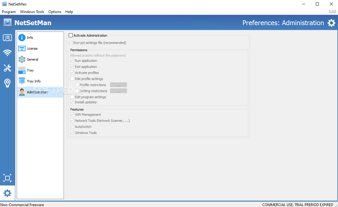This screenshot has width=338, height=207.
Task: Click the Profile restrictions ellipsis button
Action: coord(118,85)
